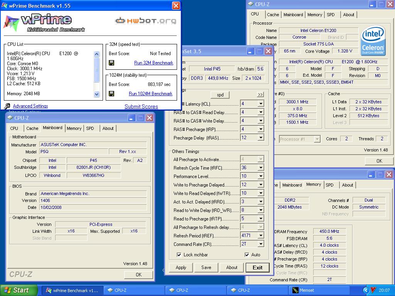The height and width of the screenshot is (296, 395).
Task: Click CPU List scrollbar down arrow
Action: pos(97,94)
